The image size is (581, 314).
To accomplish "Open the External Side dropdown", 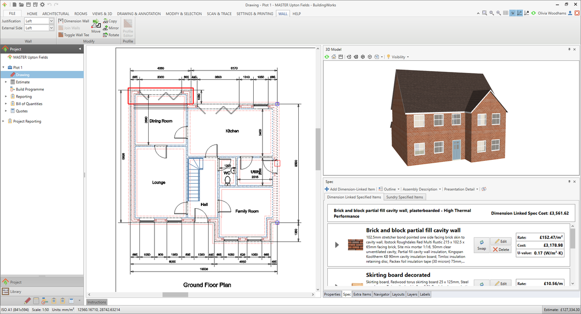I will pos(51,28).
